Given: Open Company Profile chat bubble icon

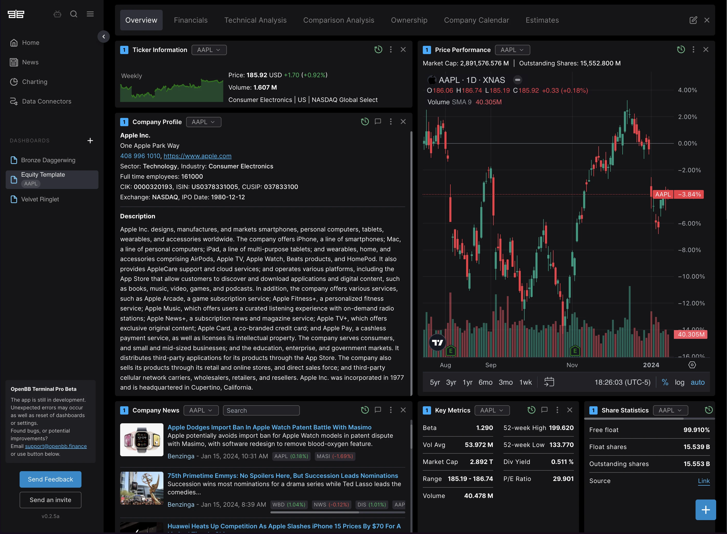Looking at the screenshot, I should click(378, 122).
